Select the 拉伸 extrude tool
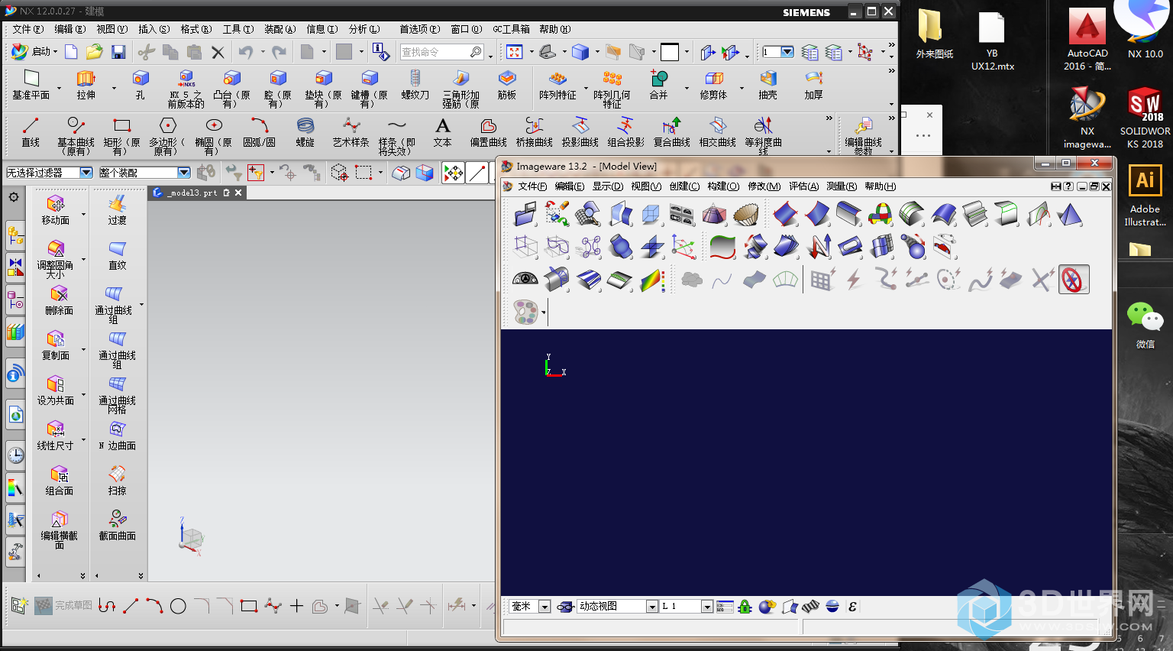Screen dimensions: 1173x651 86,84
